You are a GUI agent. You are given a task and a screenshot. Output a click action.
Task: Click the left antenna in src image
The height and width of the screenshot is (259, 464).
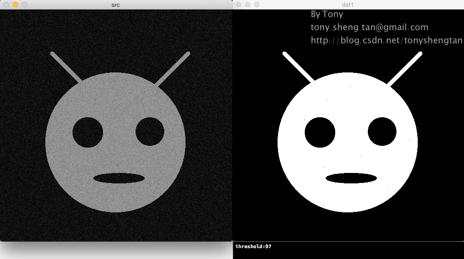(67, 68)
